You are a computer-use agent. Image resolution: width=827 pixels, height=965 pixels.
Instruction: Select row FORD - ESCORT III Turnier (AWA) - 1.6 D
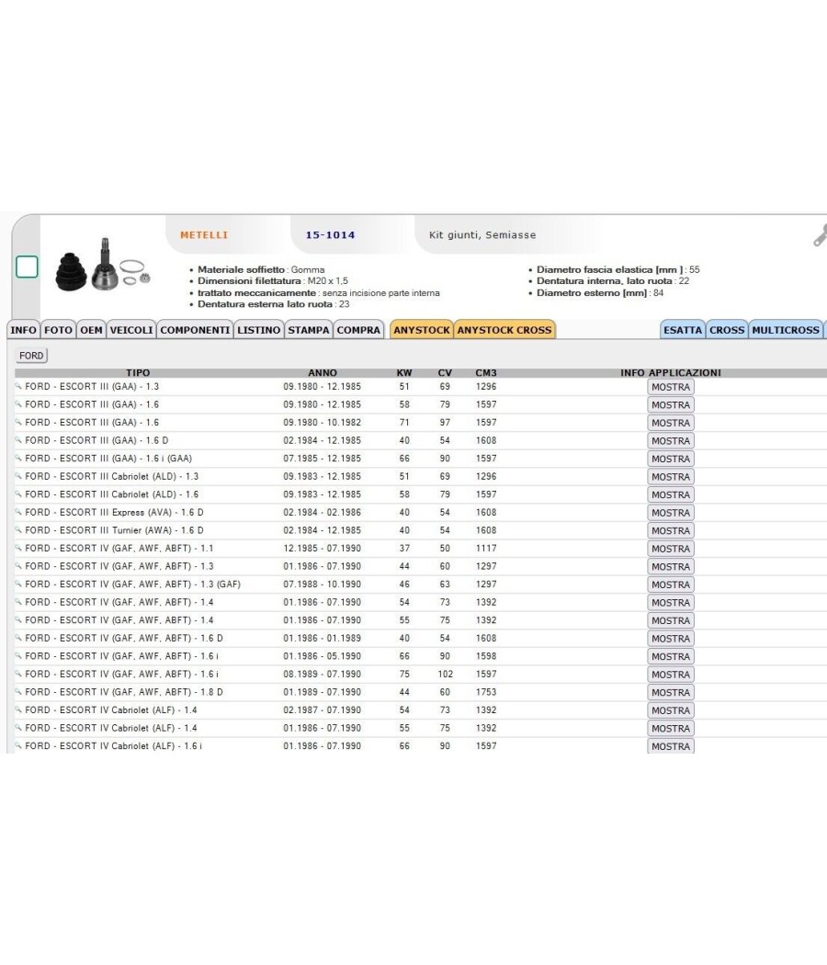coord(420,530)
